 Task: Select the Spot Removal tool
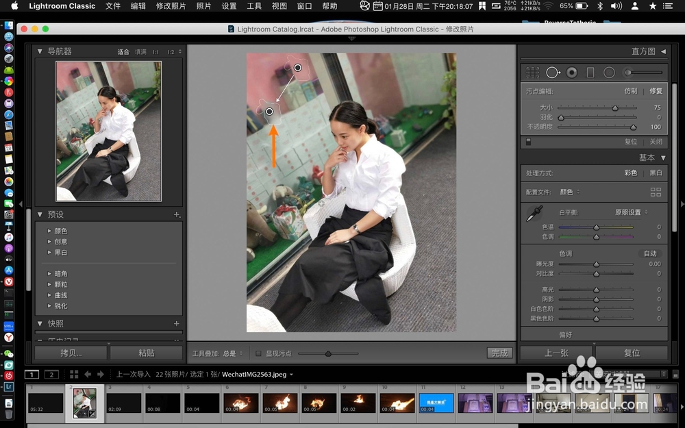[553, 72]
